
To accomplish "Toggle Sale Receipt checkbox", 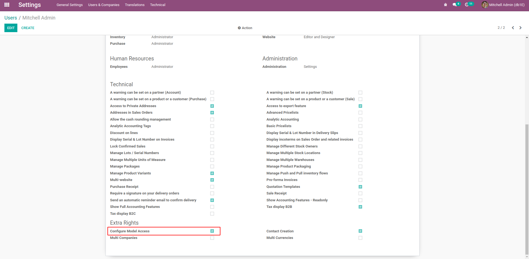I will point(360,193).
